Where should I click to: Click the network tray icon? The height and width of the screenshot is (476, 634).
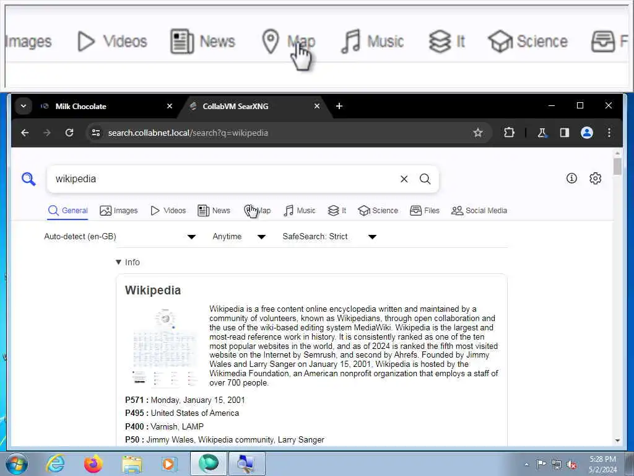click(x=557, y=464)
